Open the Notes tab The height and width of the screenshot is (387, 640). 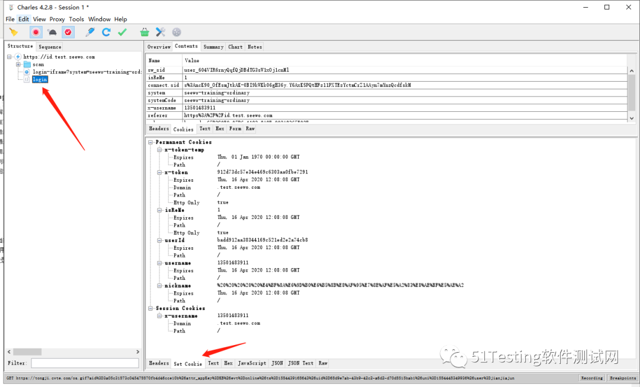click(255, 47)
